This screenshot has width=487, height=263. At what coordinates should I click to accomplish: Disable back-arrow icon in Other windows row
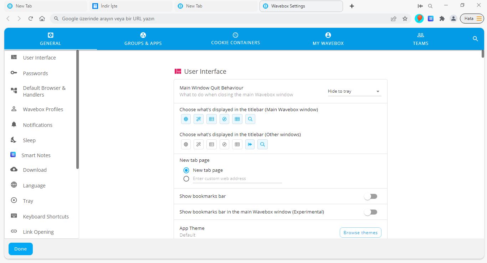point(250,144)
